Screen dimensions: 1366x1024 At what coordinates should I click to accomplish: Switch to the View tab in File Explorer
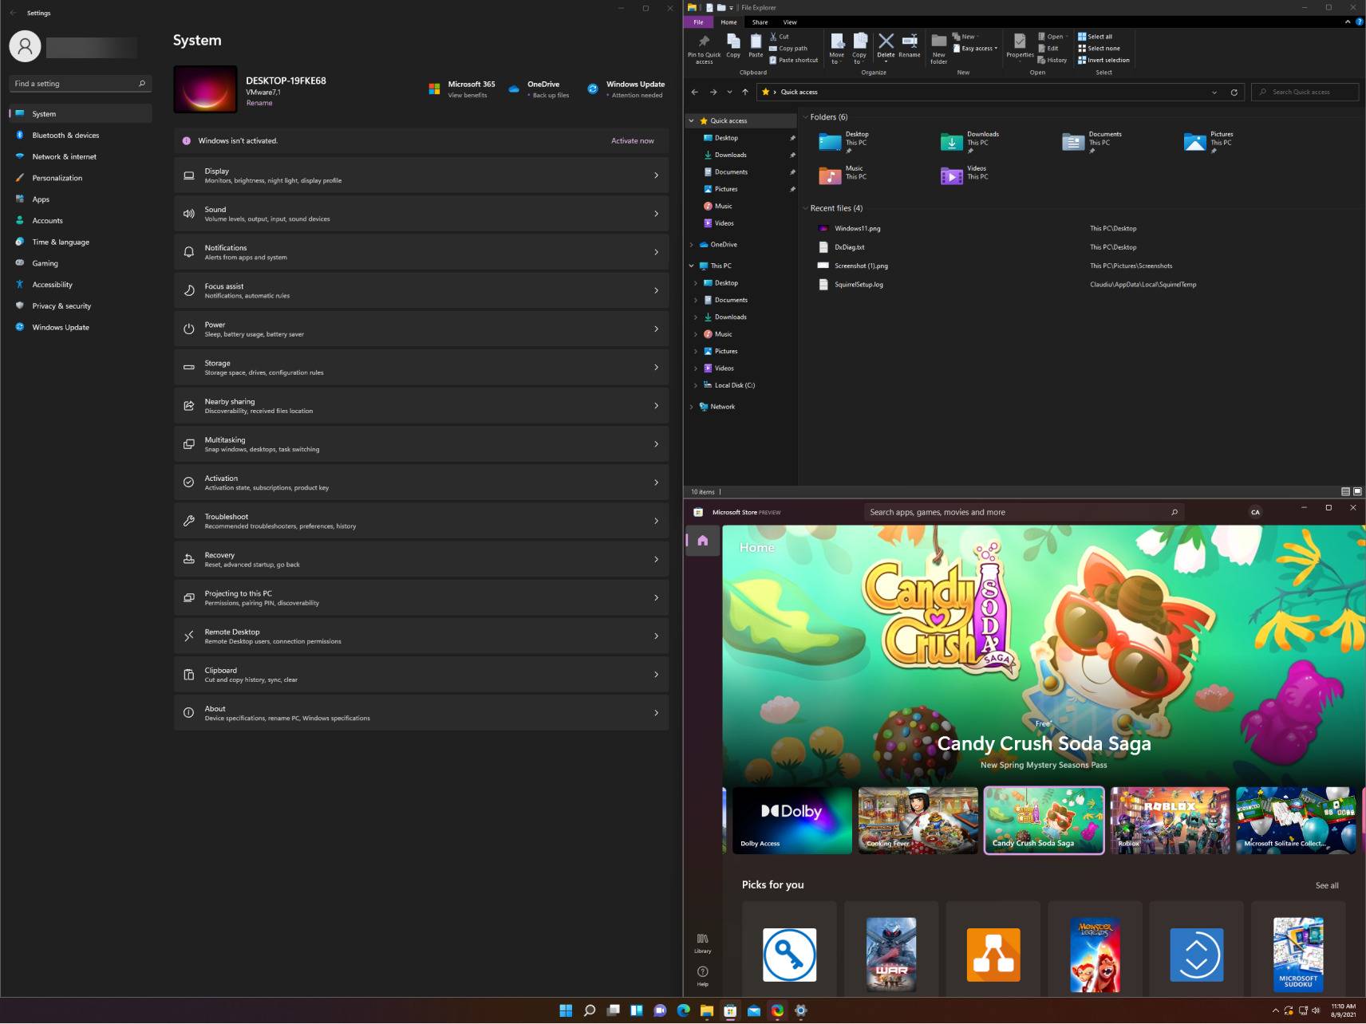[789, 22]
